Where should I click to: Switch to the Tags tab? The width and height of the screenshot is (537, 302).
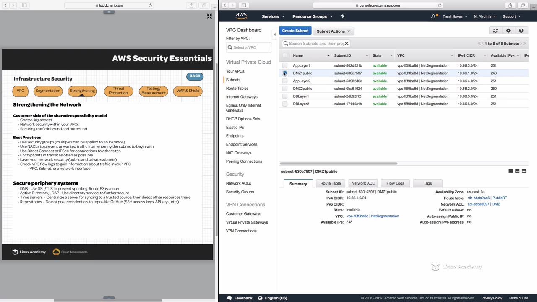[x=428, y=183]
